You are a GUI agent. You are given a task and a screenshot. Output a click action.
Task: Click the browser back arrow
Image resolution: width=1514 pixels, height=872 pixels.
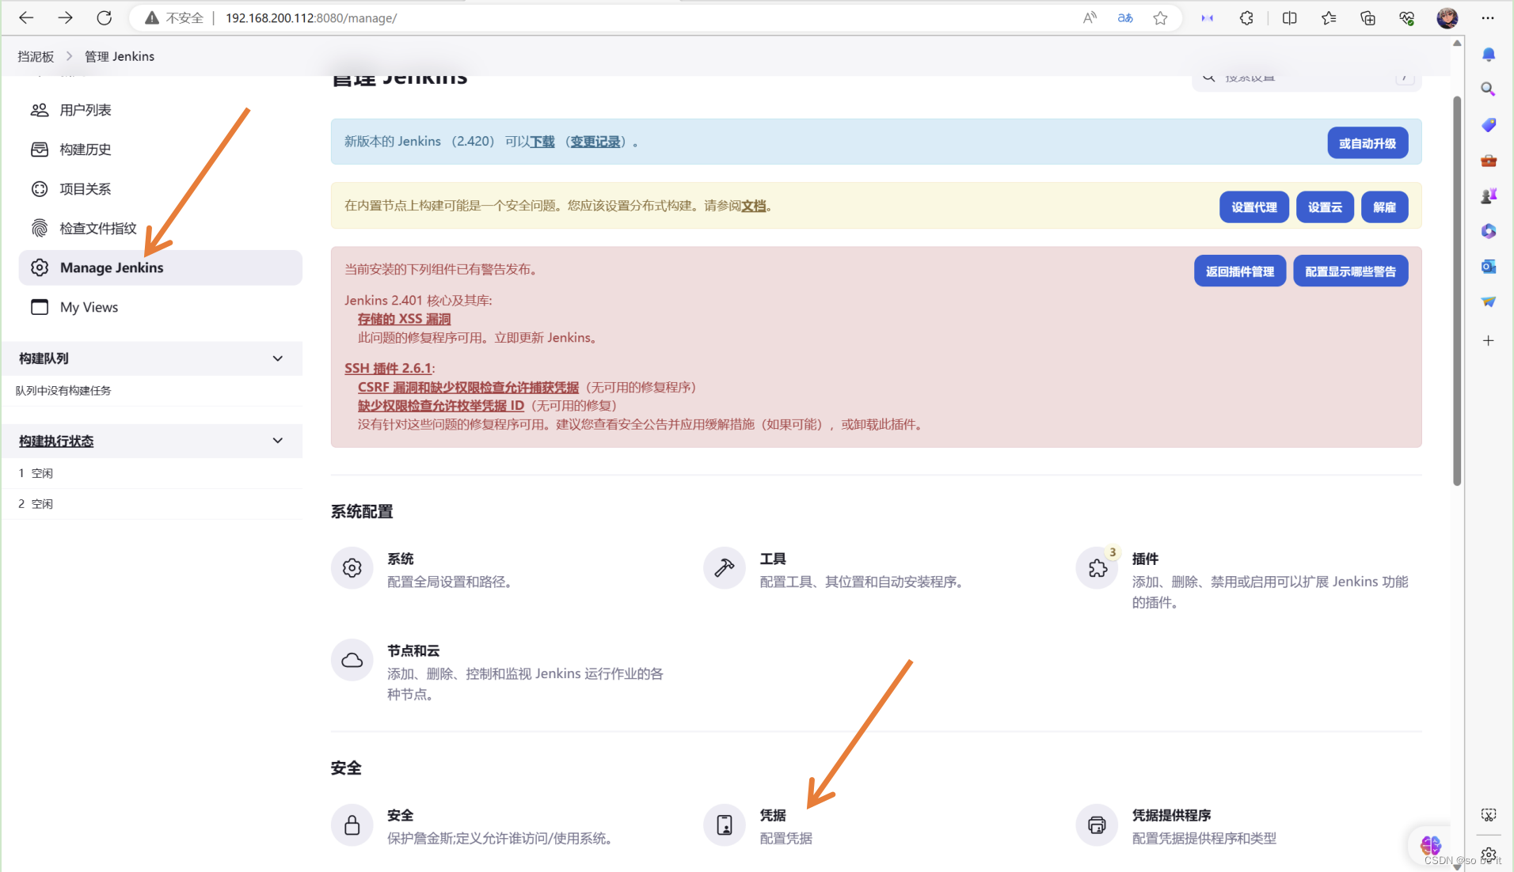point(26,17)
